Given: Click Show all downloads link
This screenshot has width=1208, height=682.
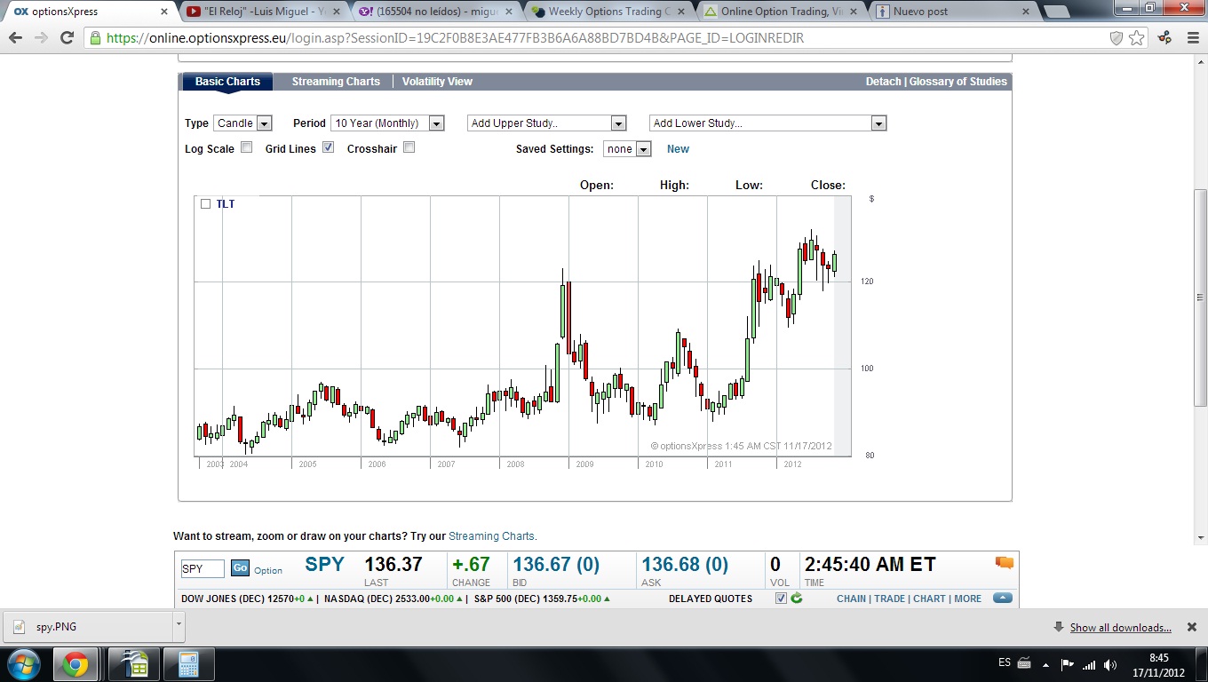Looking at the screenshot, I should click(1120, 628).
